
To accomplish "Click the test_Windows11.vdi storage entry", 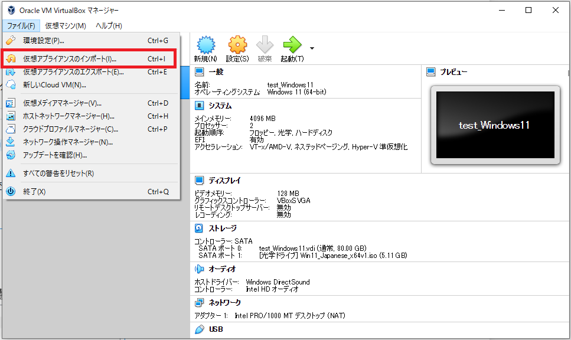I will (313, 249).
